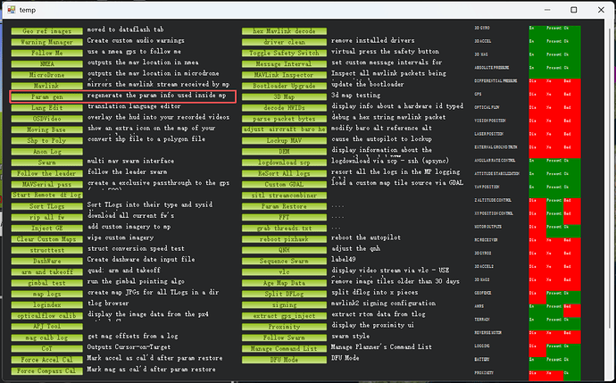
Task: Click the Anon Log button
Action: [x=46, y=152]
